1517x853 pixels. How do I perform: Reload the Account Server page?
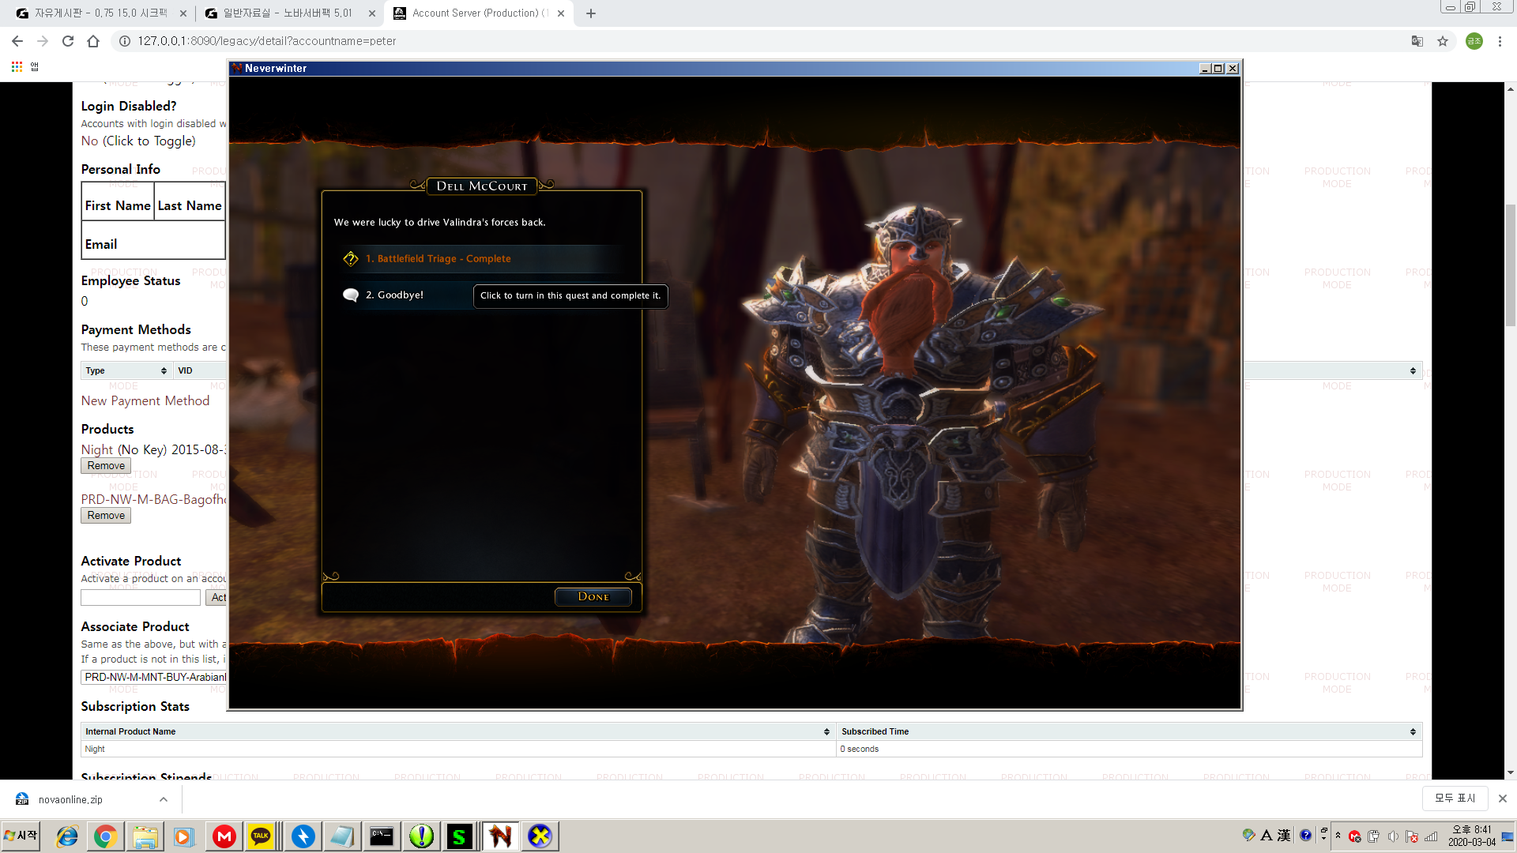click(68, 41)
